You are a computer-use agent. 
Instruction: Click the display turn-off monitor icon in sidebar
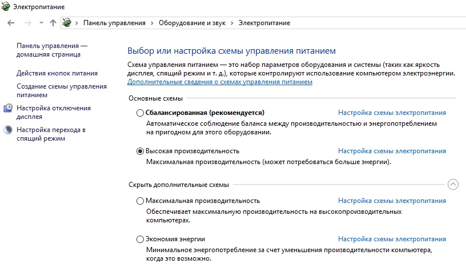pyautogui.click(x=8, y=108)
